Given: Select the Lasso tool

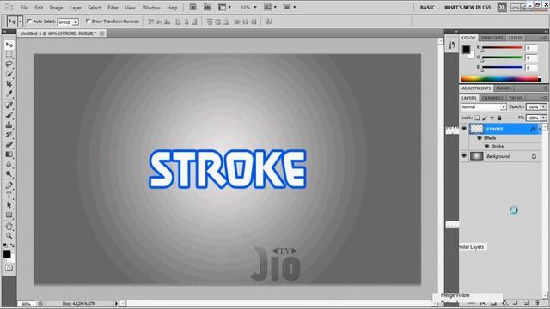Looking at the screenshot, I should (x=9, y=64).
